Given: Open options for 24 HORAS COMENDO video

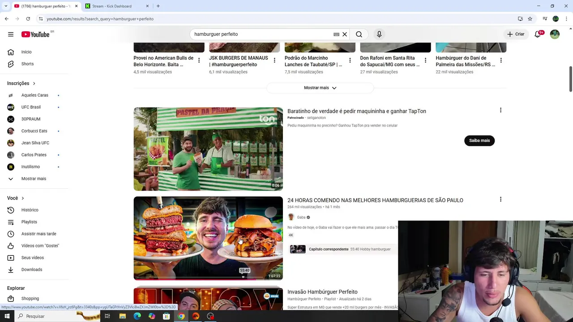Looking at the screenshot, I should pos(500,199).
